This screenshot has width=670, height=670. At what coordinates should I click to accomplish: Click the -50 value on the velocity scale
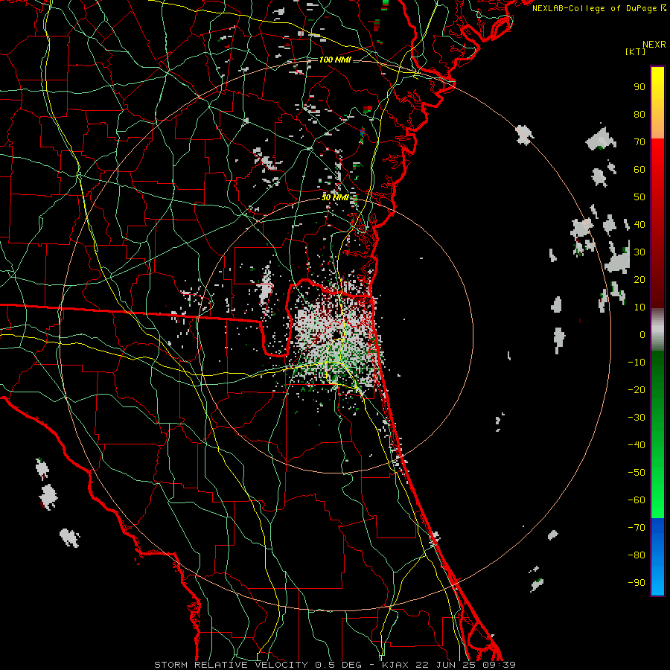[x=636, y=473]
